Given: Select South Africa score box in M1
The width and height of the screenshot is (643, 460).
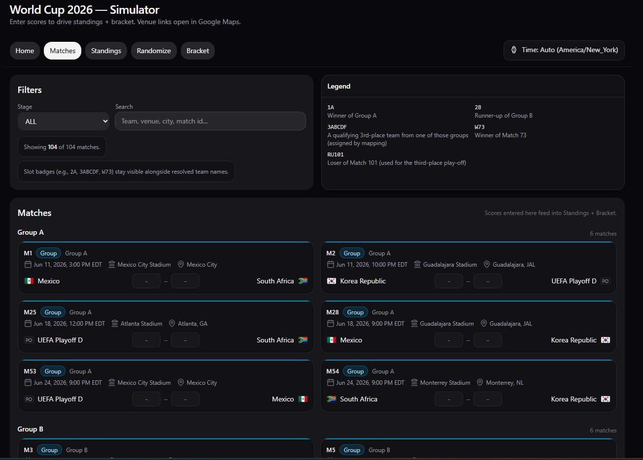Looking at the screenshot, I should 185,281.
